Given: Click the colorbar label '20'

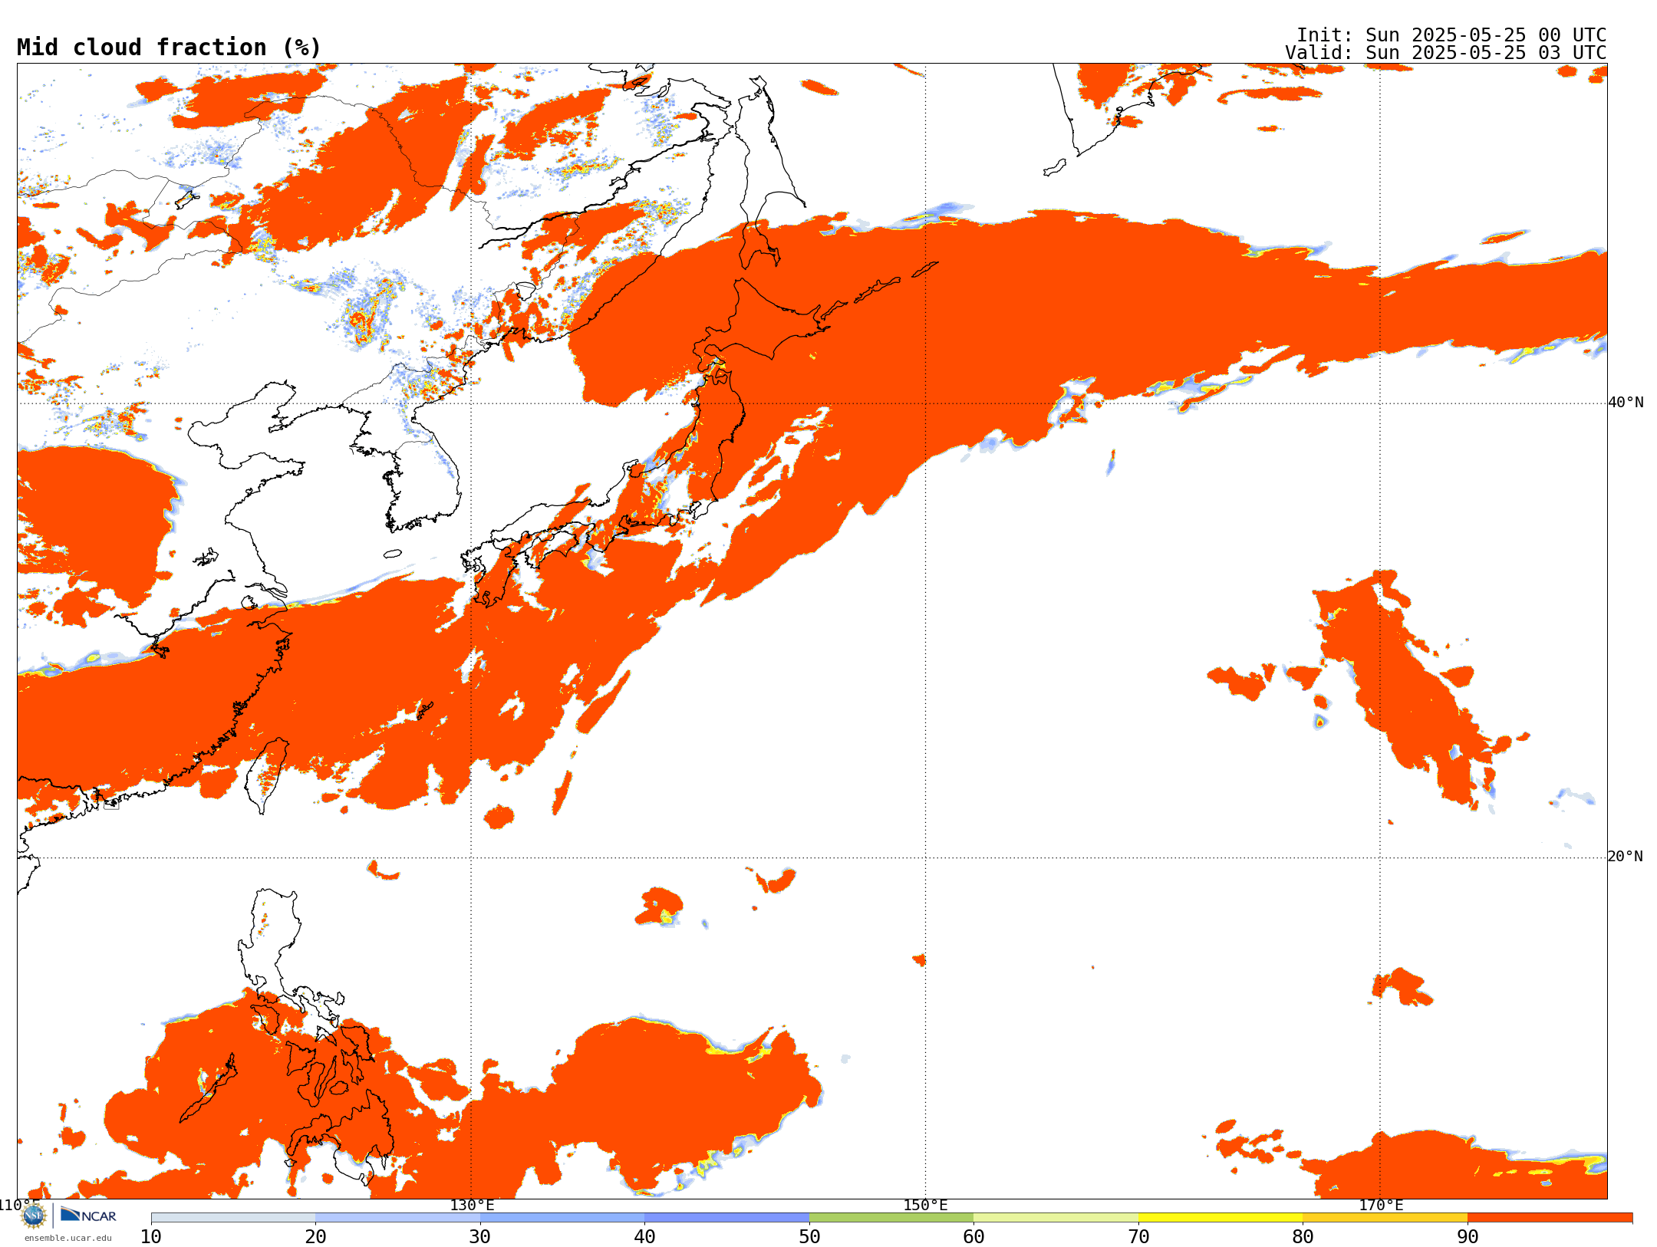Looking at the screenshot, I should pos(315,1236).
